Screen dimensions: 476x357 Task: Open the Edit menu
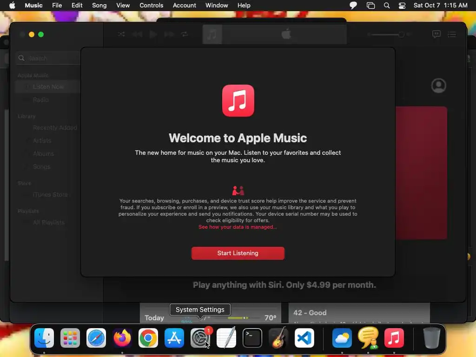(77, 6)
